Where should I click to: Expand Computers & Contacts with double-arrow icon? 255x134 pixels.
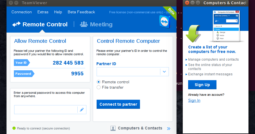click(x=169, y=129)
